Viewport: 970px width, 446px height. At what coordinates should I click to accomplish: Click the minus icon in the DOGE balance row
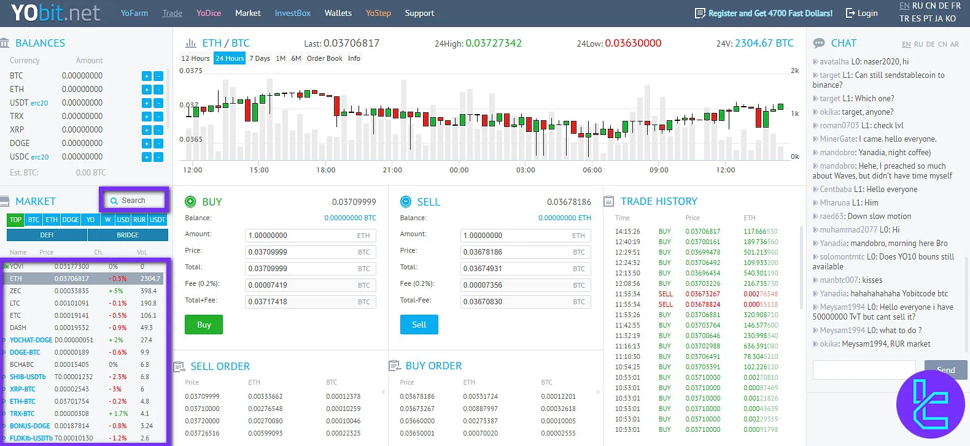tap(158, 144)
